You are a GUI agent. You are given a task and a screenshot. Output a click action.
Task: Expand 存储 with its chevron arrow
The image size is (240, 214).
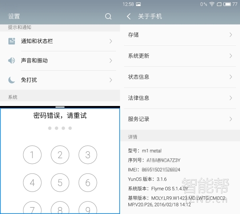tap(231, 35)
